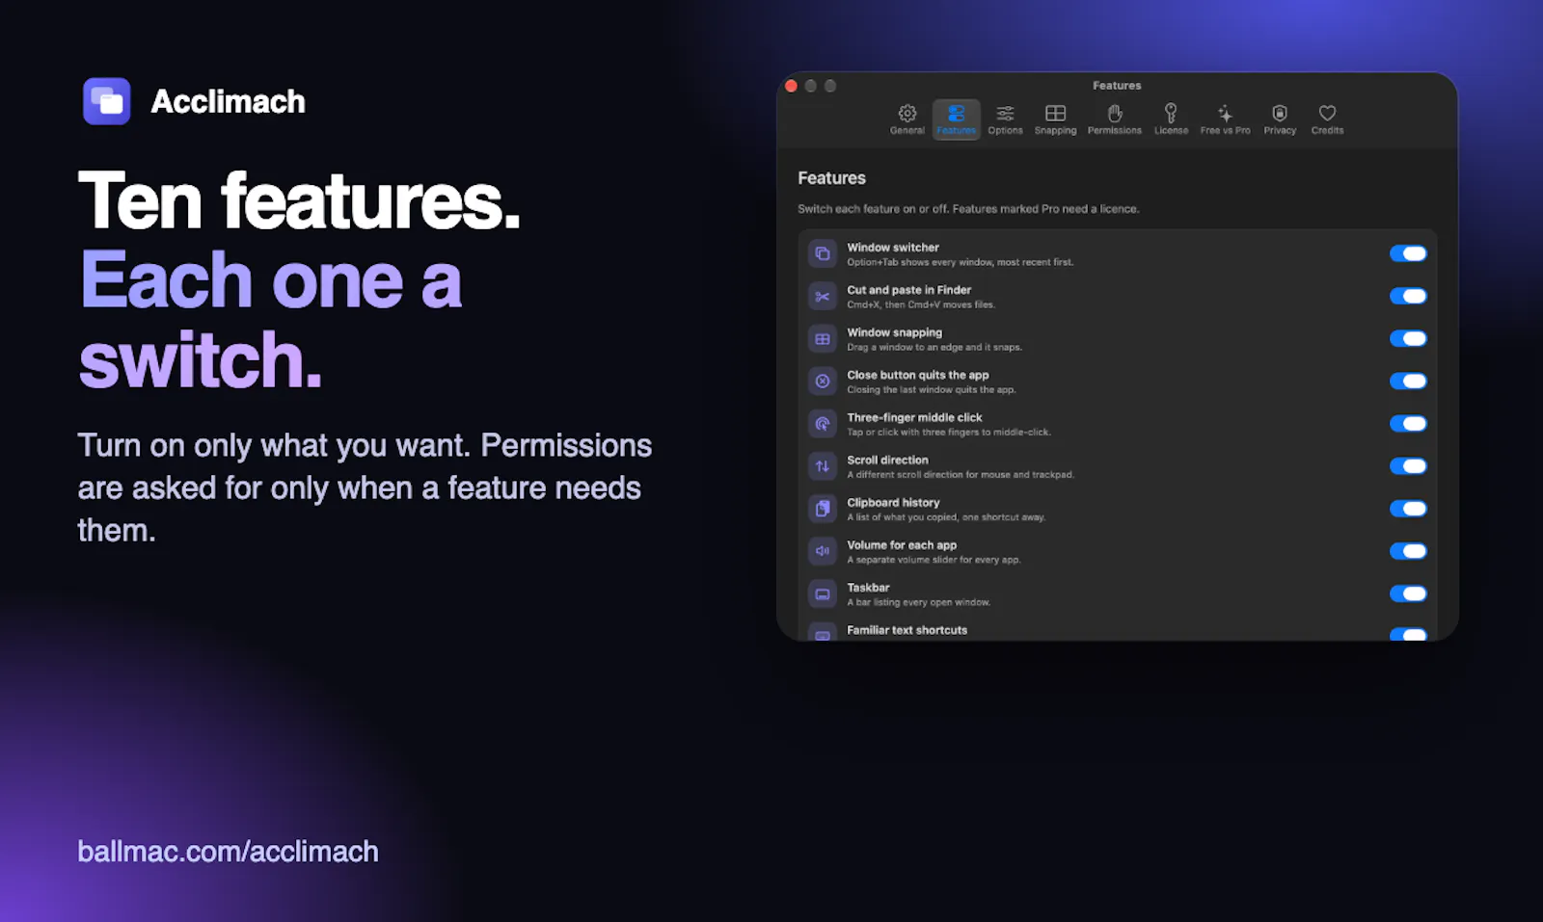Open the Snapping settings tab
The width and height of the screenshot is (1543, 922).
click(x=1055, y=119)
